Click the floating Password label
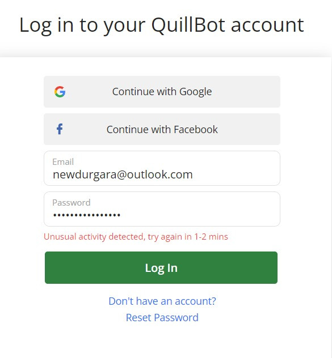The width and height of the screenshot is (332, 358). (72, 203)
